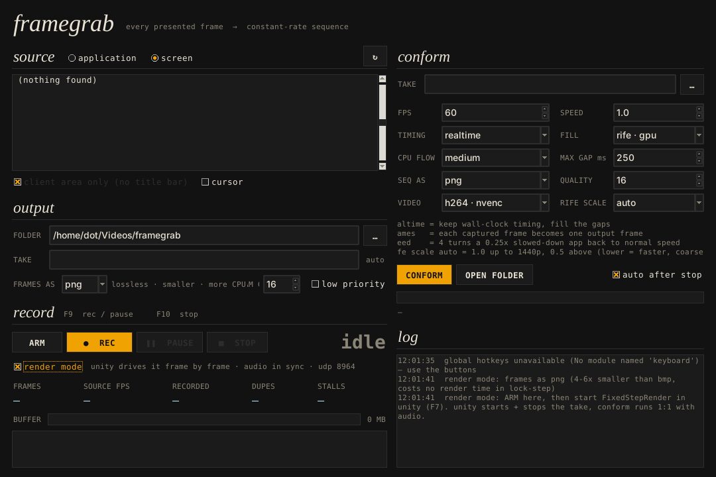
Task: Click the CONFORM button
Action: point(424,275)
